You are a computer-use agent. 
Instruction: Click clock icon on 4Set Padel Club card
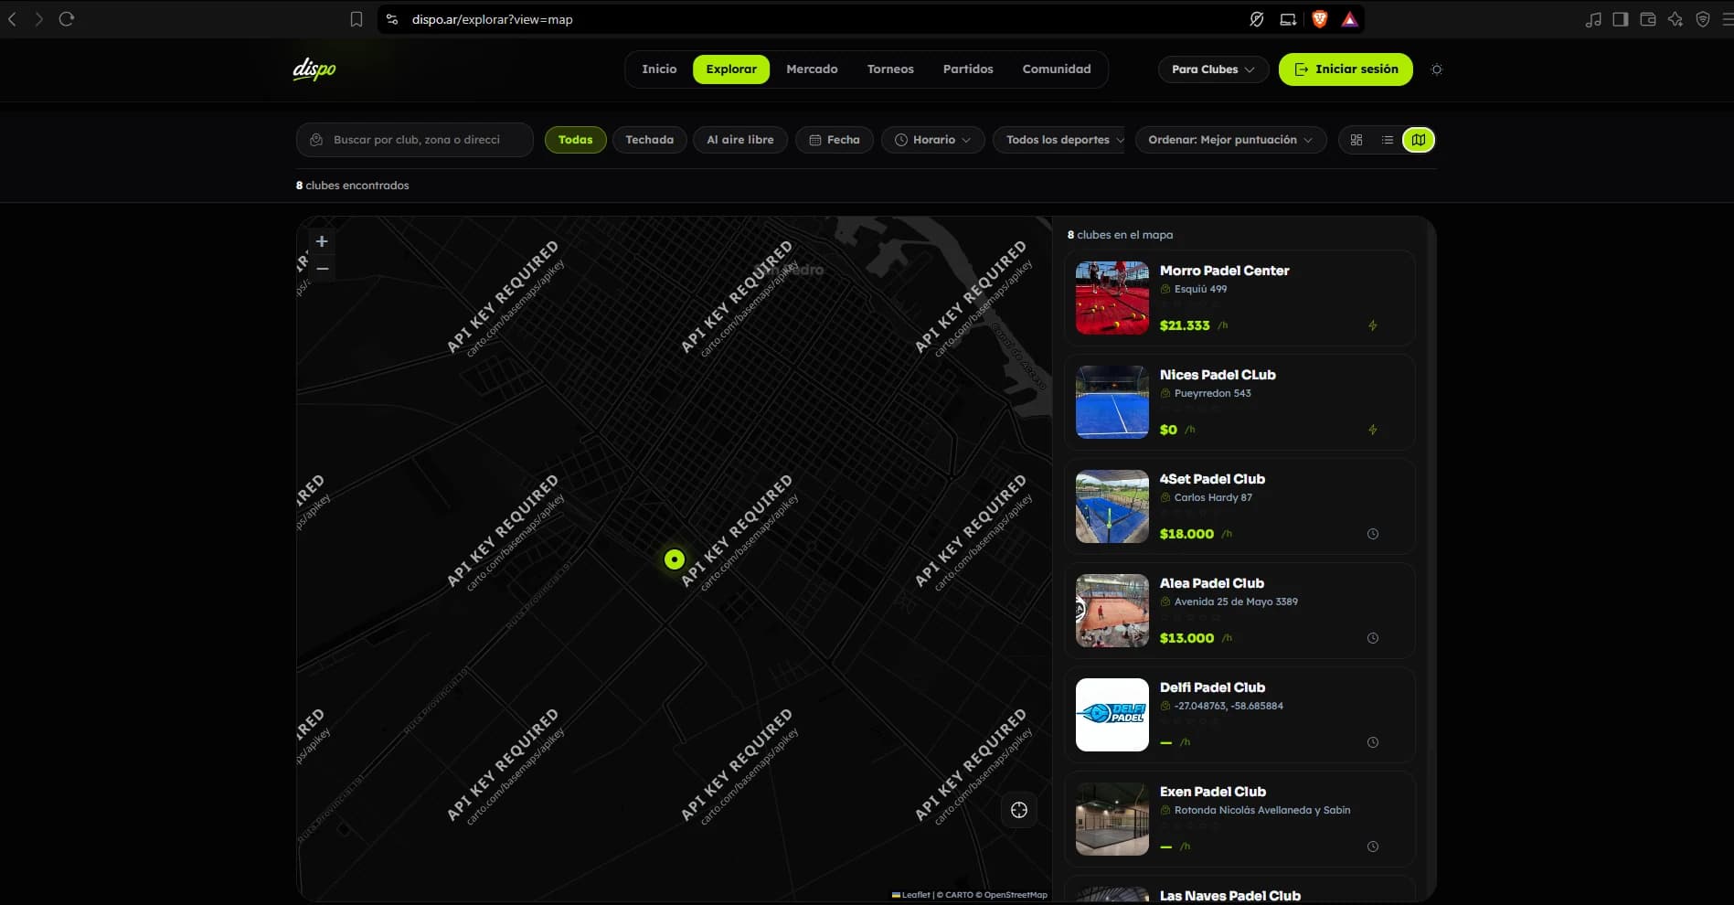point(1372,534)
